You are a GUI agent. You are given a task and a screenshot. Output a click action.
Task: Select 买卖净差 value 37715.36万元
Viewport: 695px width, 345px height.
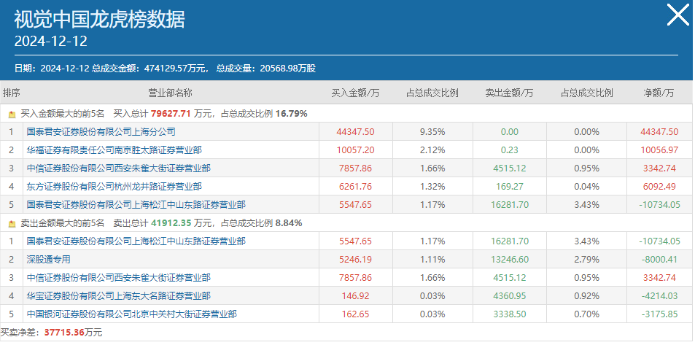(73, 332)
